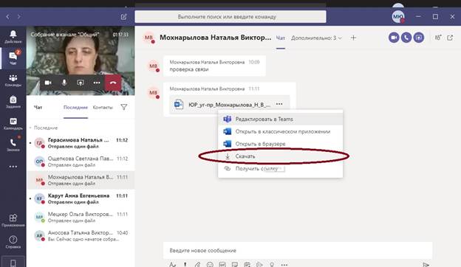Select the Contacts tab in chat list
Viewport: 461px width, 267px height.
coord(103,108)
